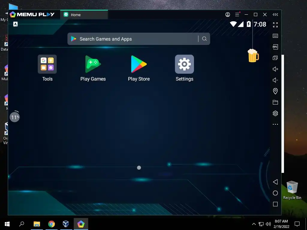This screenshot has height=230, width=307.
Task: Click the Search Games and Apps field
Action: pyautogui.click(x=139, y=39)
